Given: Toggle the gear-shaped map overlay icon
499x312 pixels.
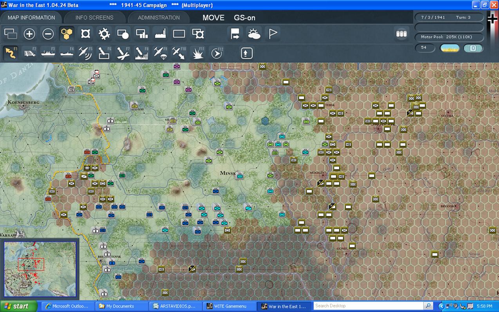Looking at the screenshot, I should pyautogui.click(x=104, y=34).
